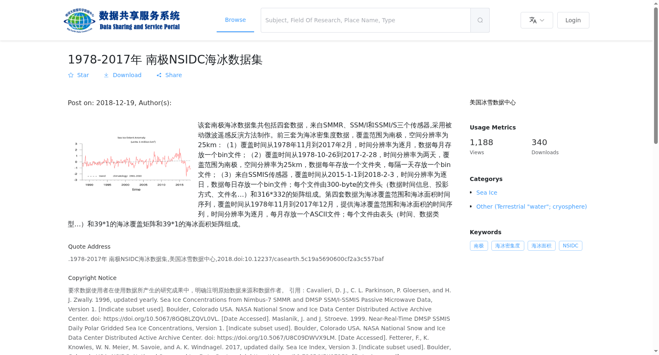The height and width of the screenshot is (355, 659).
Task: Select the 海冰面积 keyword tag
Action: 541,246
